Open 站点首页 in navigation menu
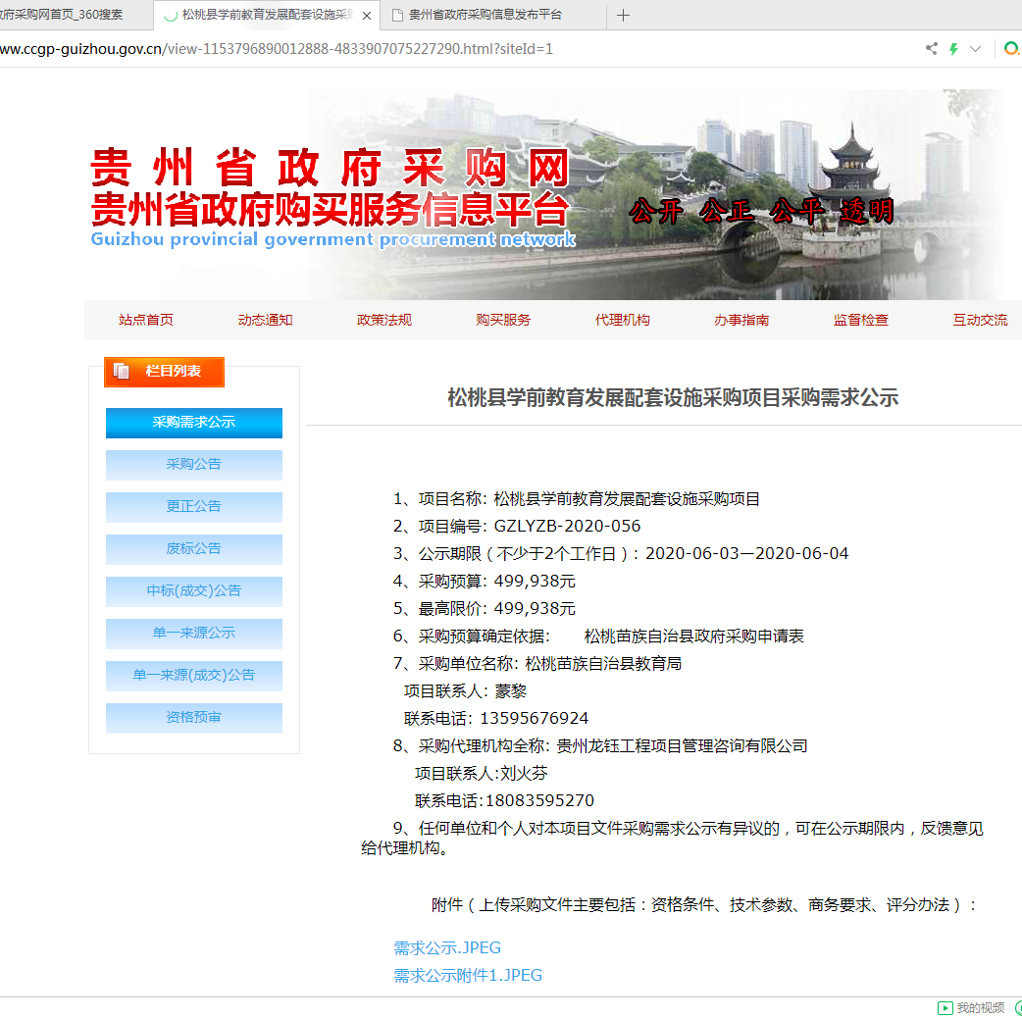 [146, 320]
